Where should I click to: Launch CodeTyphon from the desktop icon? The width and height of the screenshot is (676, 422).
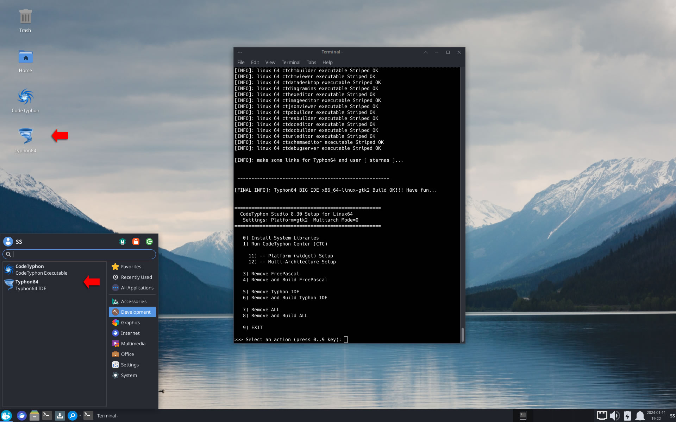coord(25,101)
